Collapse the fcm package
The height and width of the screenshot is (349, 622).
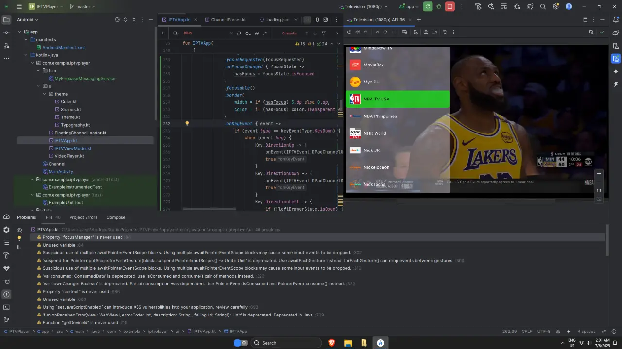[37, 71]
